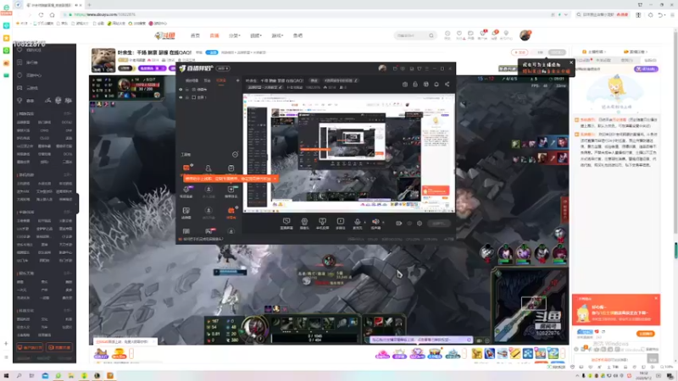Expand the gift list arrow after left gifts
This screenshot has height=381, width=678.
[x=131, y=353]
